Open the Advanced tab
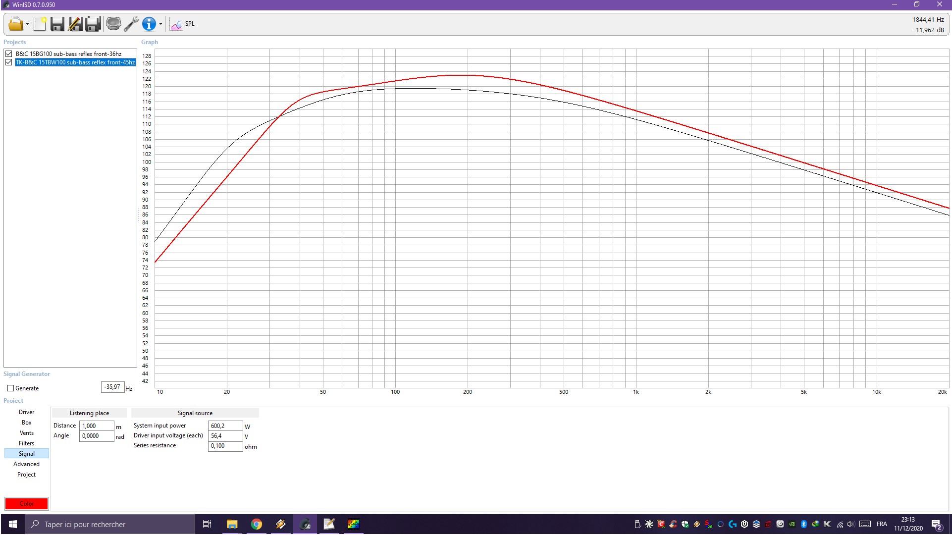Viewport: 952px width, 535px height. [27, 464]
